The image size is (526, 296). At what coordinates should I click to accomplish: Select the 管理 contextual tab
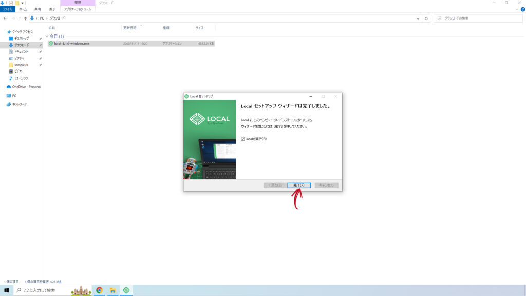78,3
